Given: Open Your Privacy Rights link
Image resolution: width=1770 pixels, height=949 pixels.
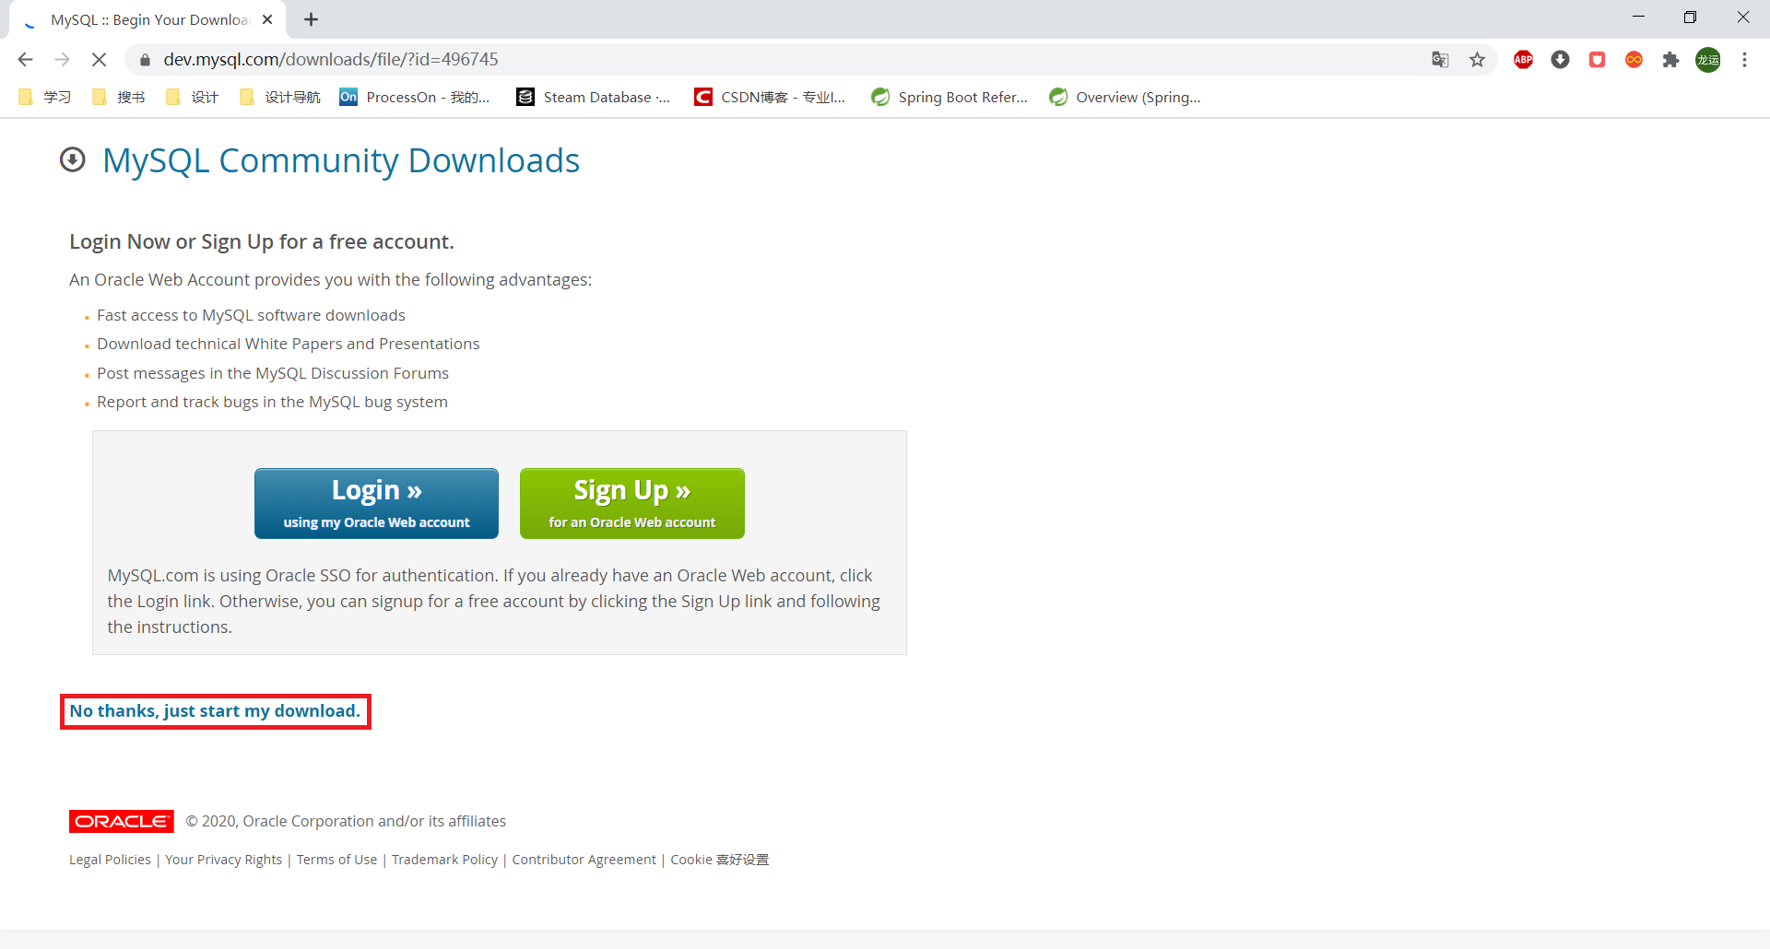Looking at the screenshot, I should (x=224, y=860).
